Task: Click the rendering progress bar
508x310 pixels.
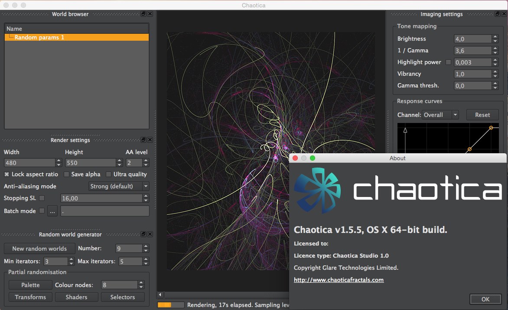Action: click(171, 305)
